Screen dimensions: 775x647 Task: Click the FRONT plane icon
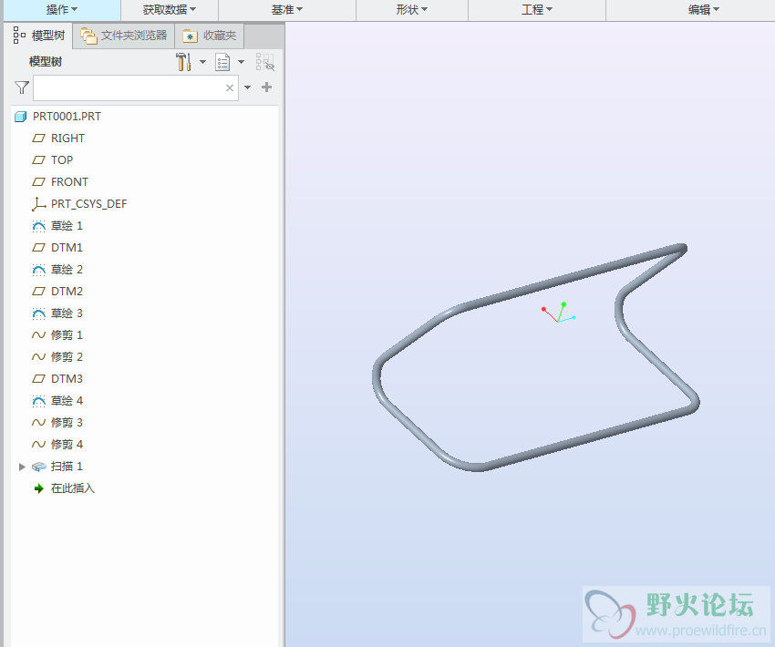pos(38,181)
